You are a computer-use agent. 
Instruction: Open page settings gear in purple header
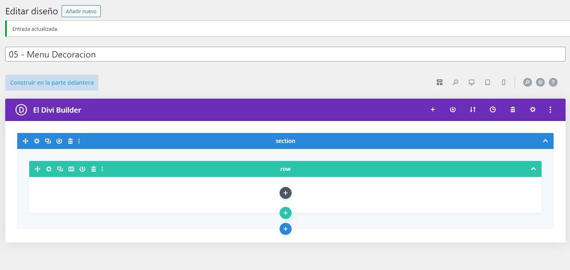pyautogui.click(x=533, y=109)
